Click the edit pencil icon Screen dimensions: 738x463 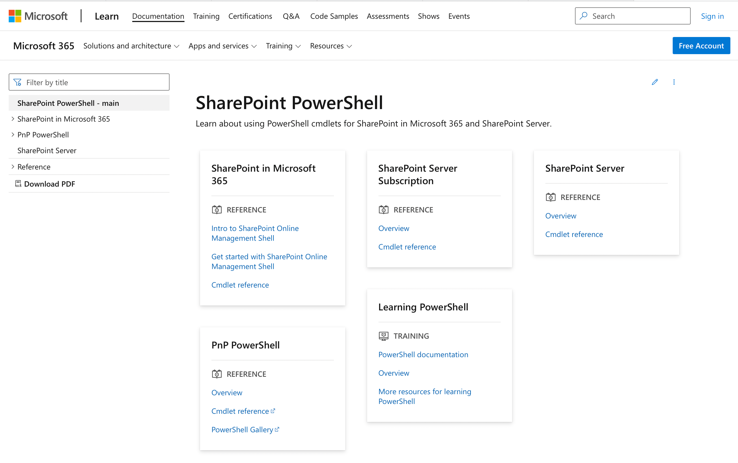pyautogui.click(x=655, y=82)
